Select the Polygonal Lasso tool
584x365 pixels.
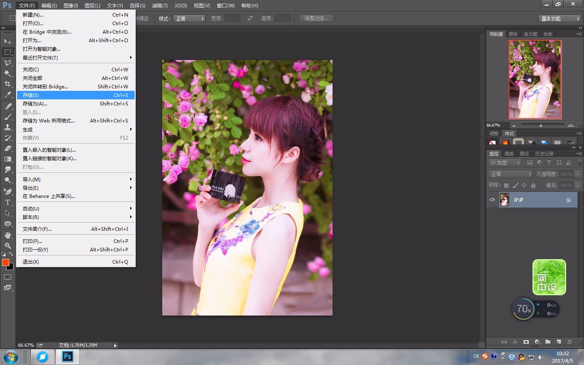(8, 63)
